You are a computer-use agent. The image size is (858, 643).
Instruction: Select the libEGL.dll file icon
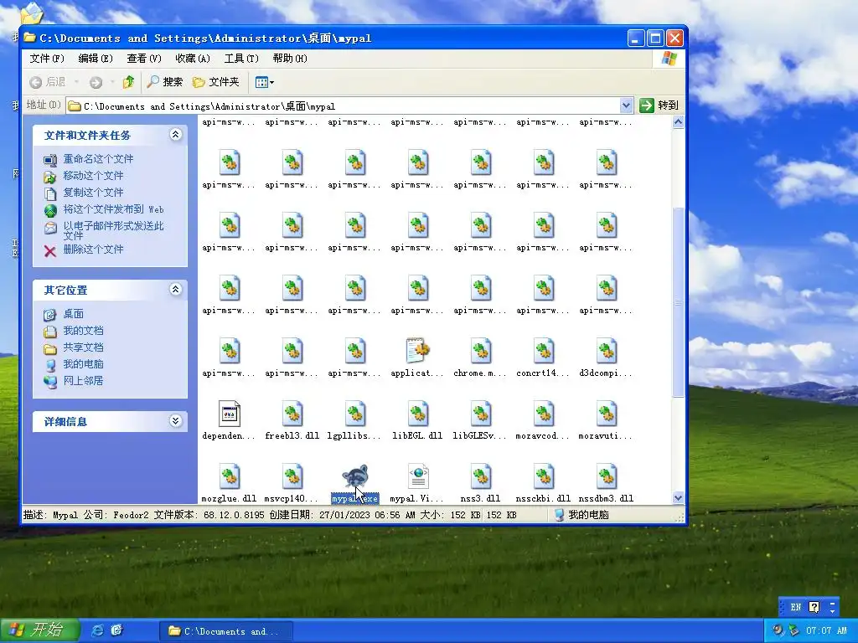tap(418, 414)
